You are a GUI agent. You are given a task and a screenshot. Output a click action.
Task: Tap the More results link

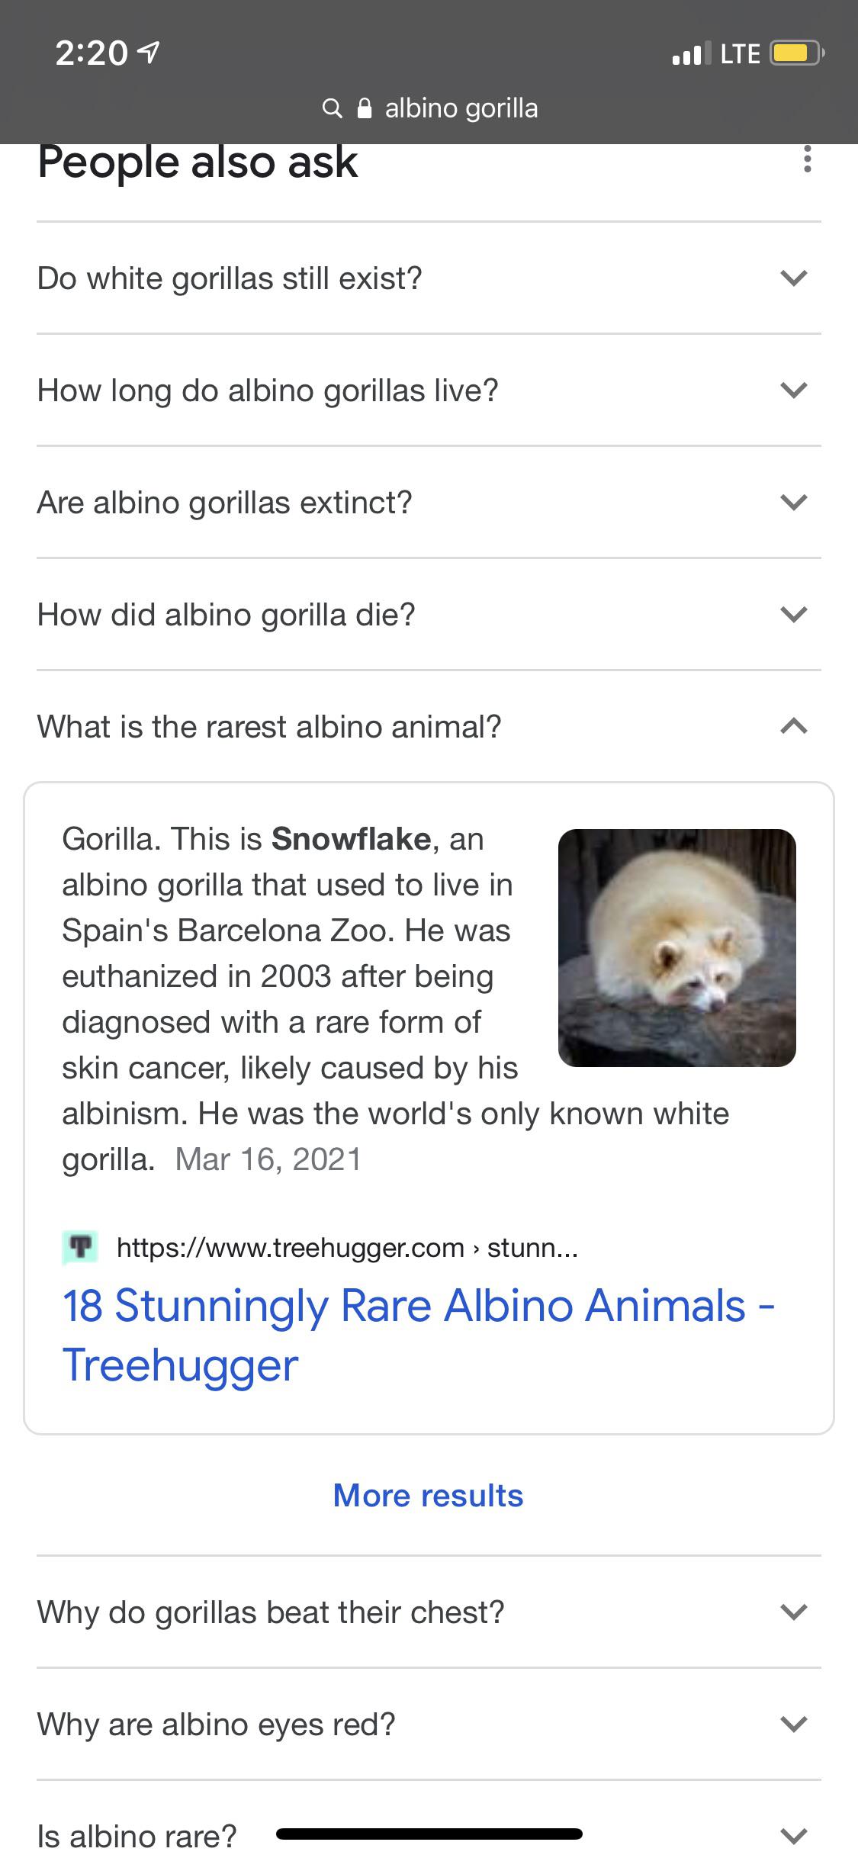429,1495
